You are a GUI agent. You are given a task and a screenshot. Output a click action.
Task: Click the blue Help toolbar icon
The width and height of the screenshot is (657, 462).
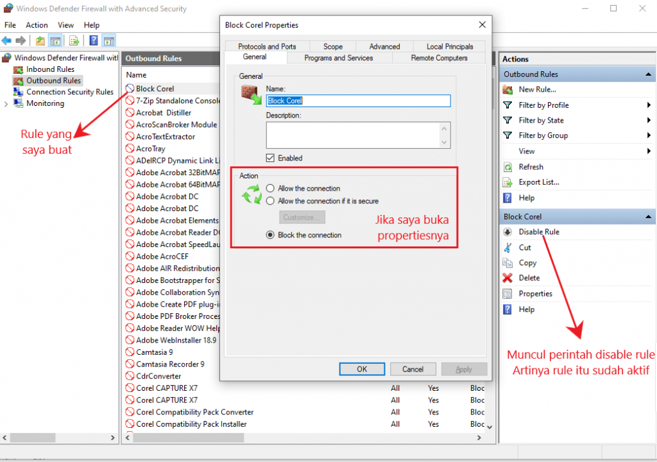click(94, 40)
